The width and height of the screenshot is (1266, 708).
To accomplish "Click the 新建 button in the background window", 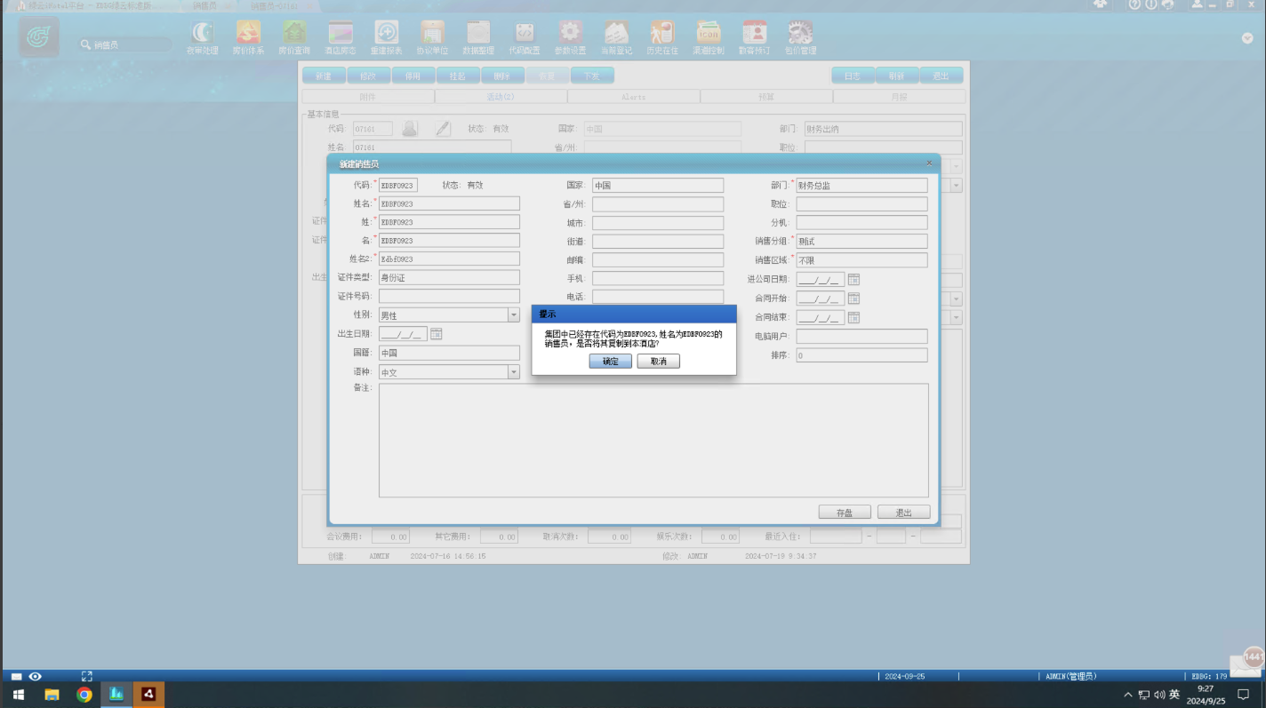I will (324, 76).
